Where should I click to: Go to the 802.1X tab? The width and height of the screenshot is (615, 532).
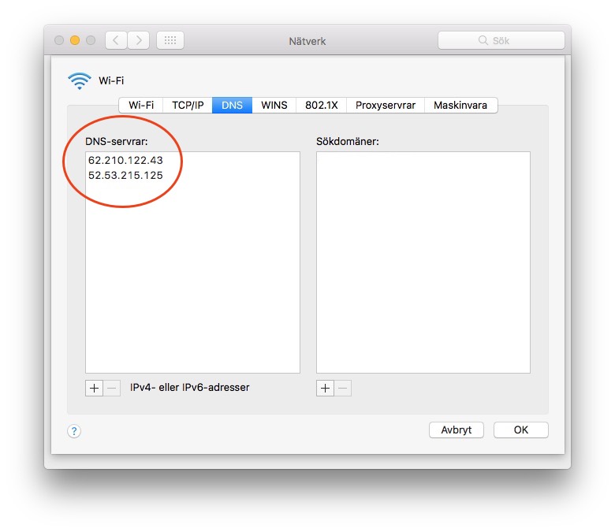[322, 105]
